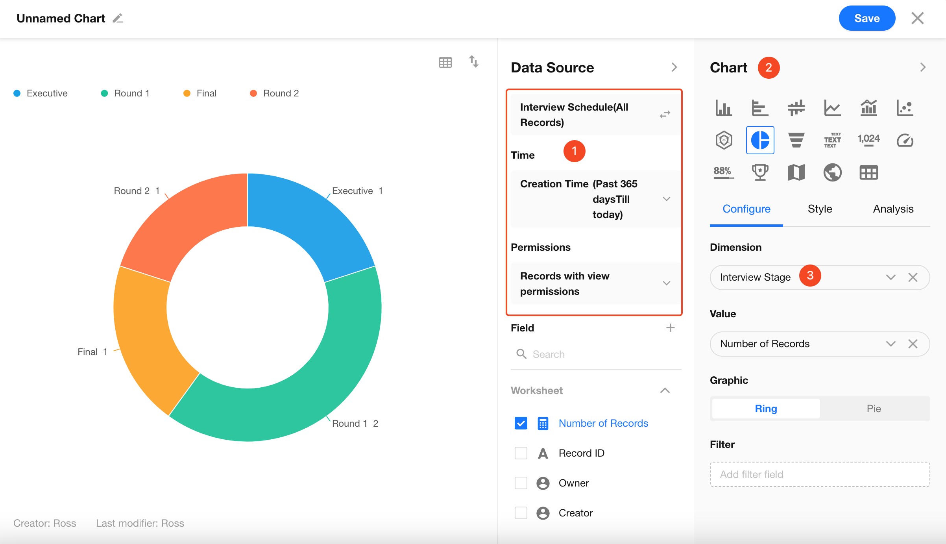Viewport: 946px width, 544px height.
Task: Choose the line chart type icon
Action: click(832, 108)
